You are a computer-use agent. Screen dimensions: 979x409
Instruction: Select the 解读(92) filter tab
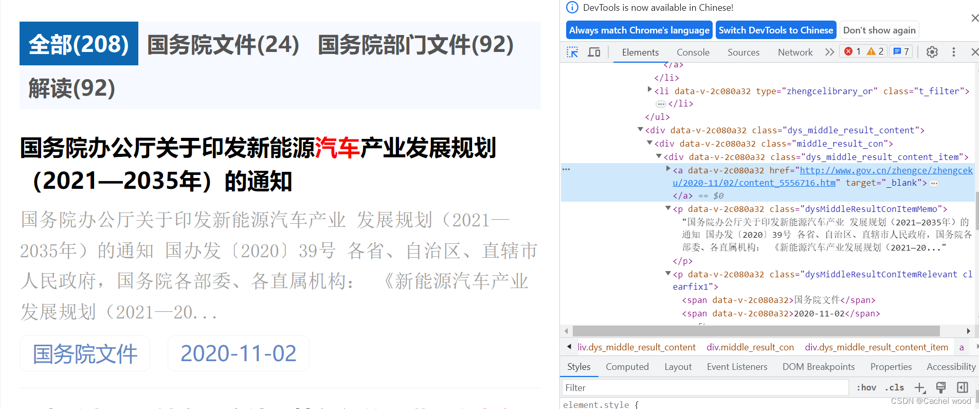(71, 88)
